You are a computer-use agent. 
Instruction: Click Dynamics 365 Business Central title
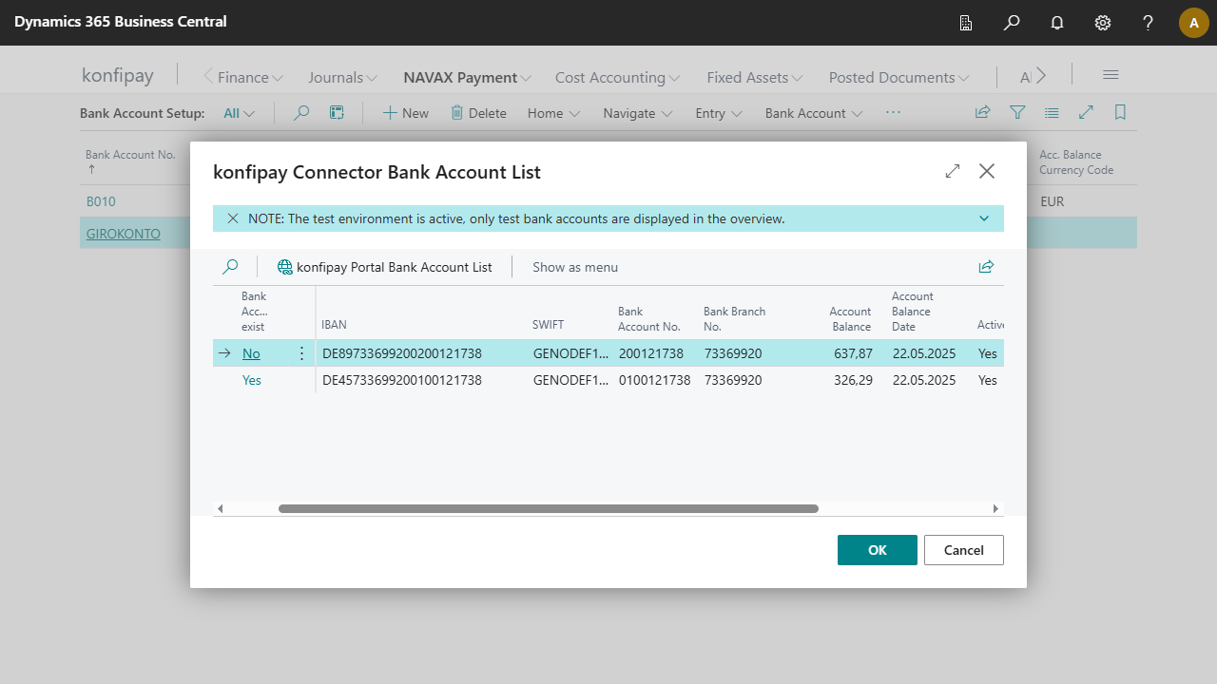coord(121,21)
